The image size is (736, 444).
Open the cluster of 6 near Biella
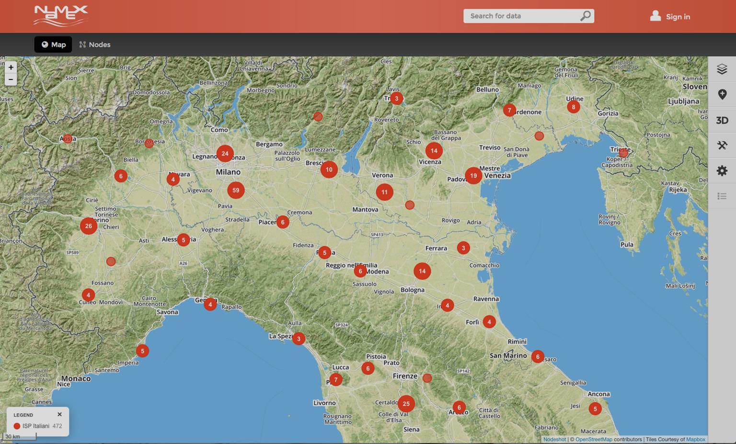click(x=121, y=176)
